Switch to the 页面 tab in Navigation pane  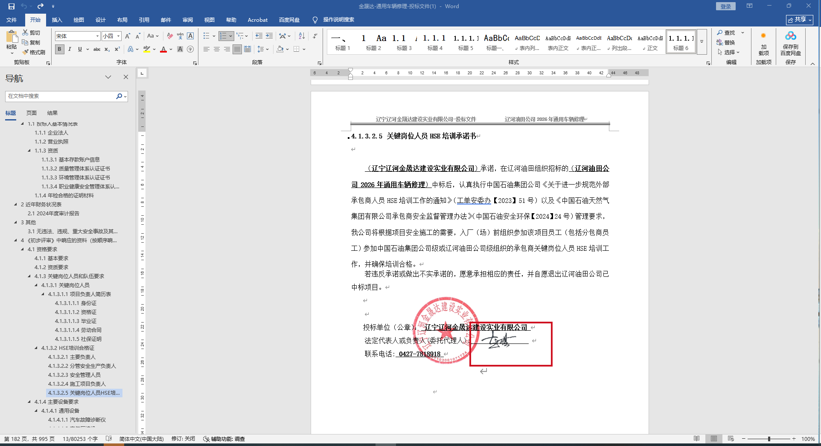coord(32,113)
